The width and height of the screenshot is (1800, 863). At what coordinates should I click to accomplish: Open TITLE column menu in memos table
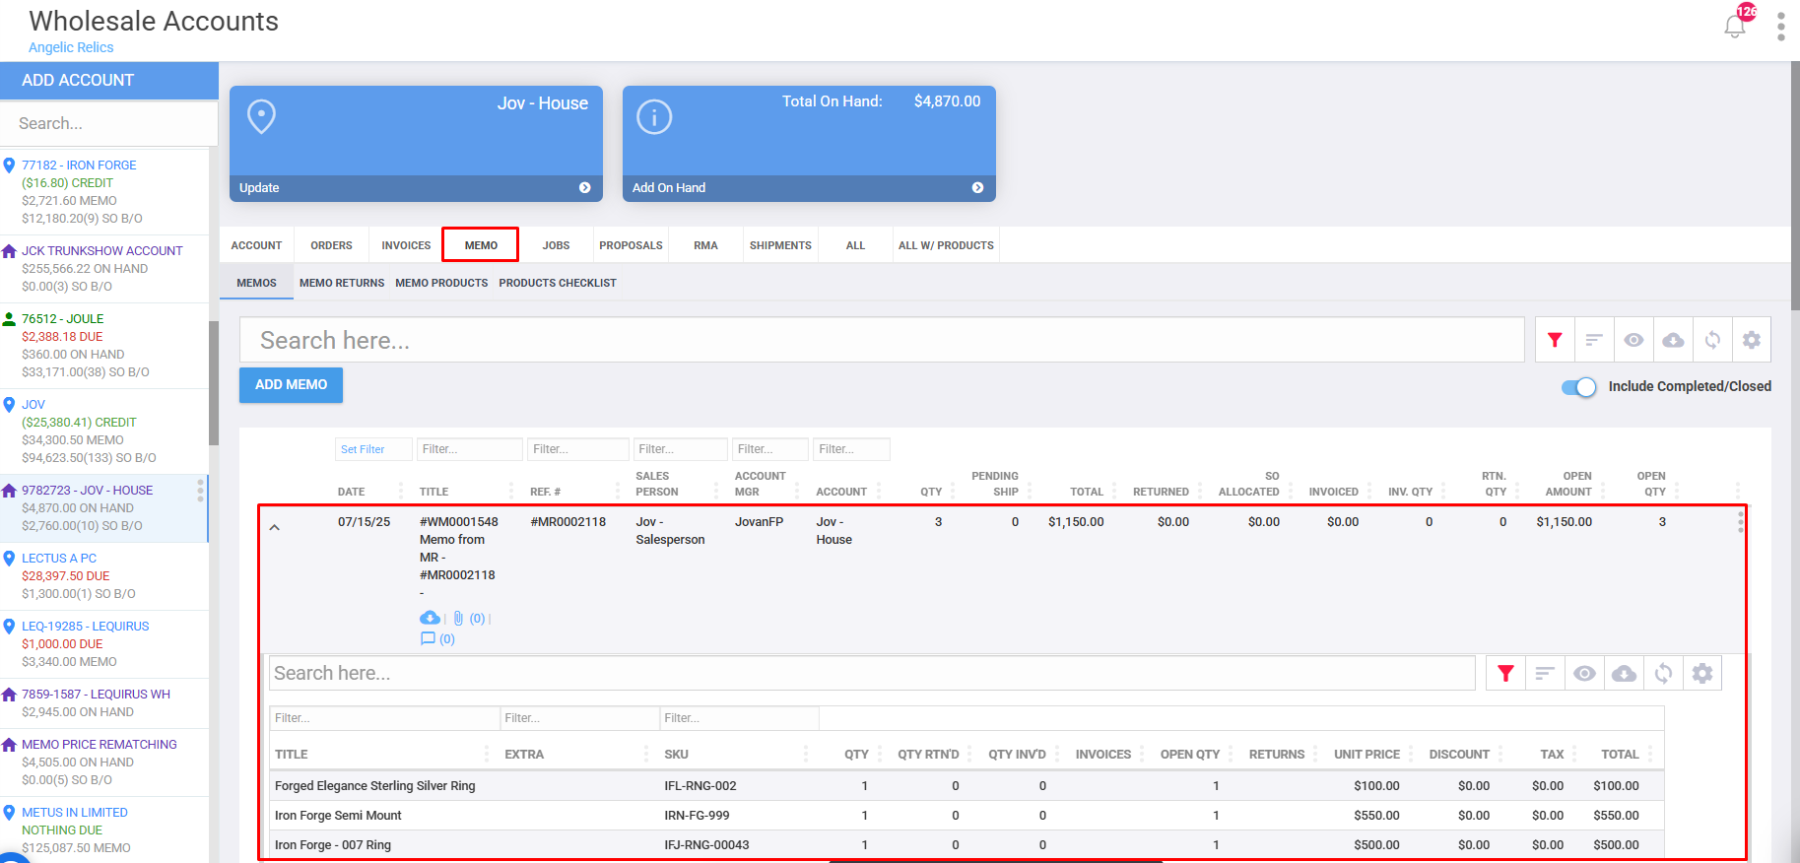pyautogui.click(x=510, y=491)
